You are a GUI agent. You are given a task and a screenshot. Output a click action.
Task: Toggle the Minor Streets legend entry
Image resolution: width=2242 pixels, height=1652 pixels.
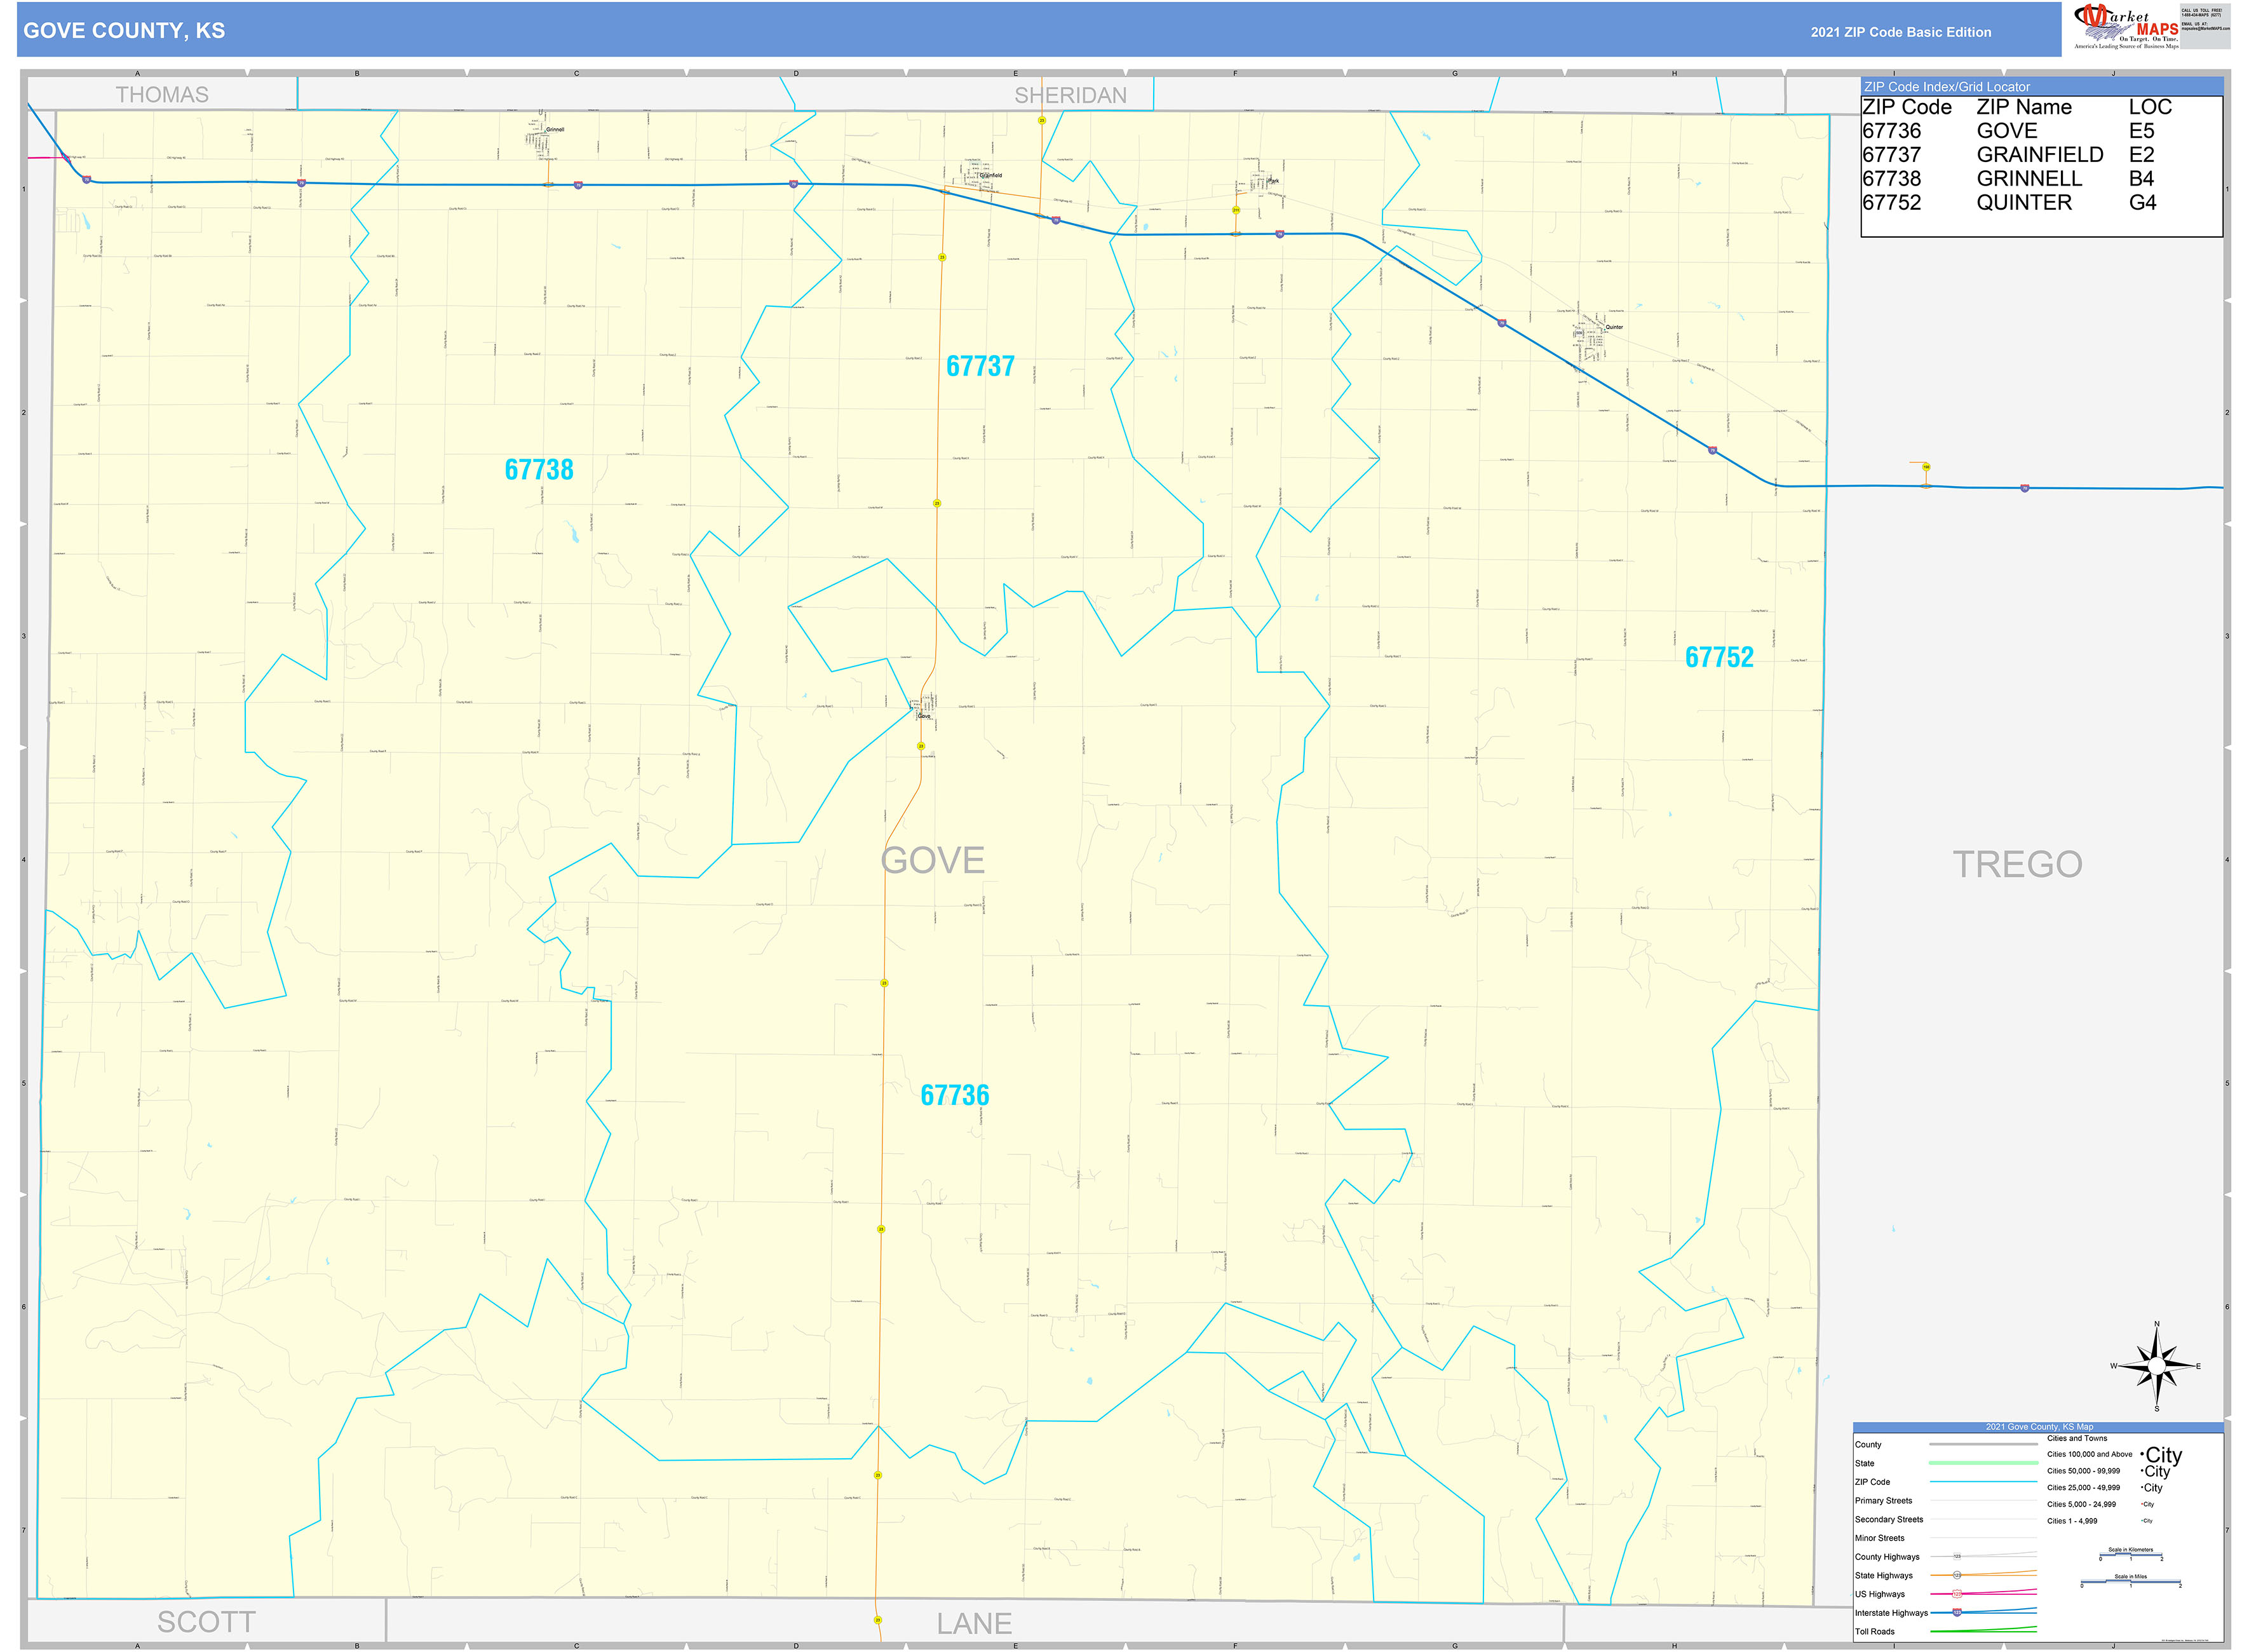1881,1538
